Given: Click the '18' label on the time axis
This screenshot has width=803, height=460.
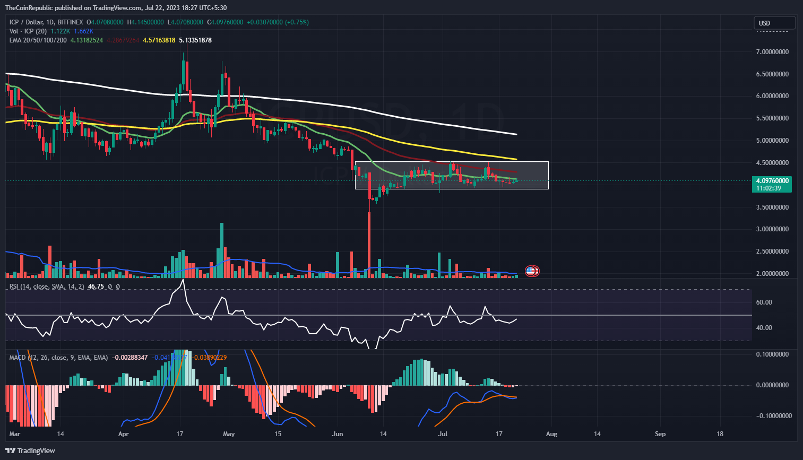Looking at the screenshot, I should 720,434.
